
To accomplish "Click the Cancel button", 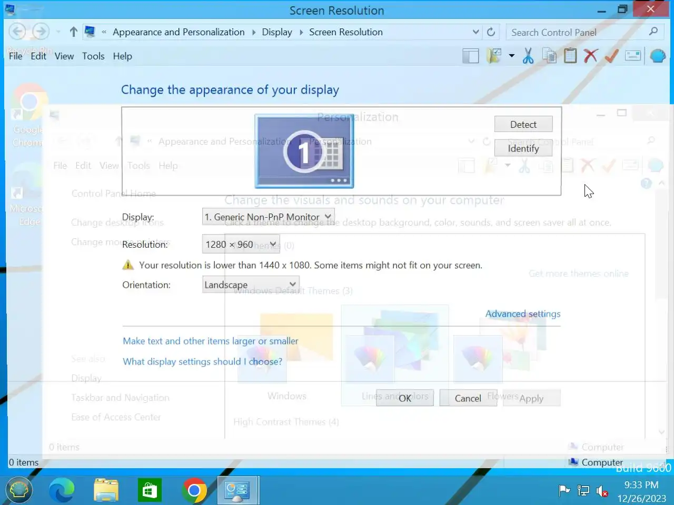I will coord(468,398).
